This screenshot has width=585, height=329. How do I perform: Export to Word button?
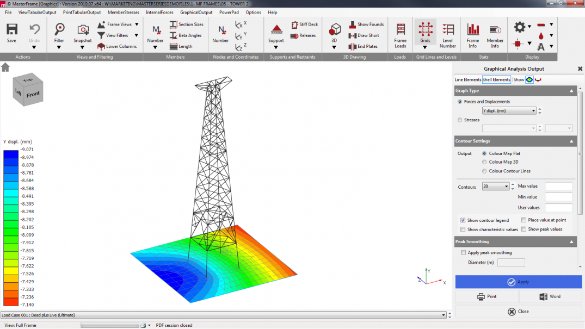[x=550, y=296]
